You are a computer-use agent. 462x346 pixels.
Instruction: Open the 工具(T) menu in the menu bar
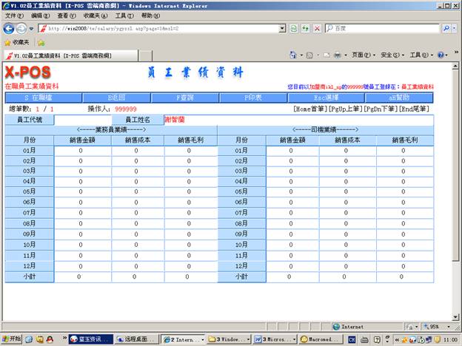coord(124,16)
